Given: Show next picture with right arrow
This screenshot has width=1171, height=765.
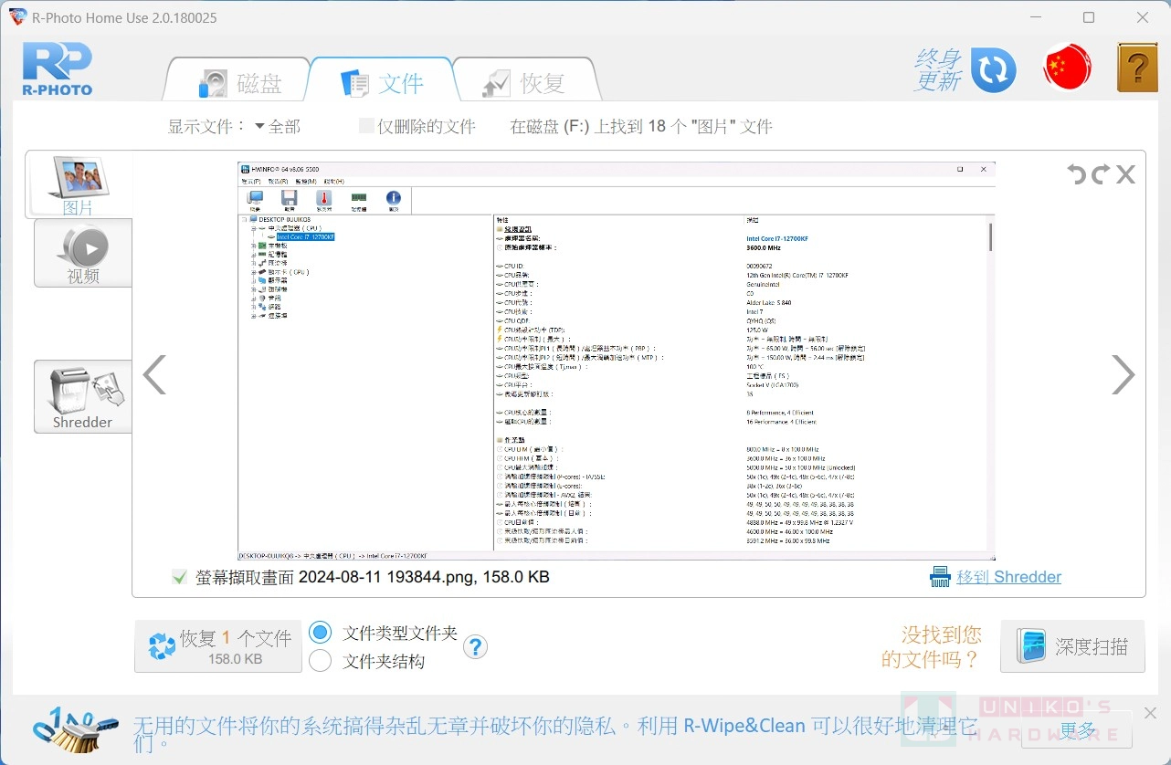Looking at the screenshot, I should tap(1123, 374).
